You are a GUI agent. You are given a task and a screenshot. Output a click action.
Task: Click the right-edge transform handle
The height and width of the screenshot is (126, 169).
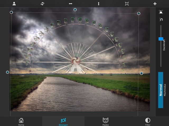(x=142, y=73)
